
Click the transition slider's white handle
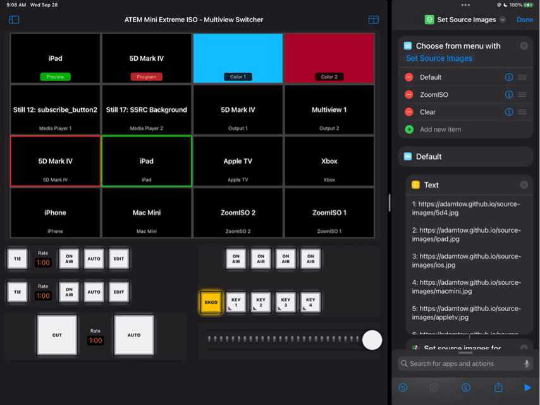coord(372,340)
